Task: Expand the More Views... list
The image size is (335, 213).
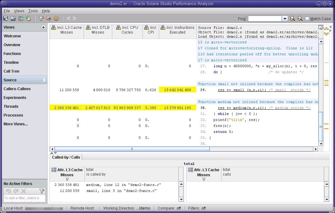Action: coord(15,124)
